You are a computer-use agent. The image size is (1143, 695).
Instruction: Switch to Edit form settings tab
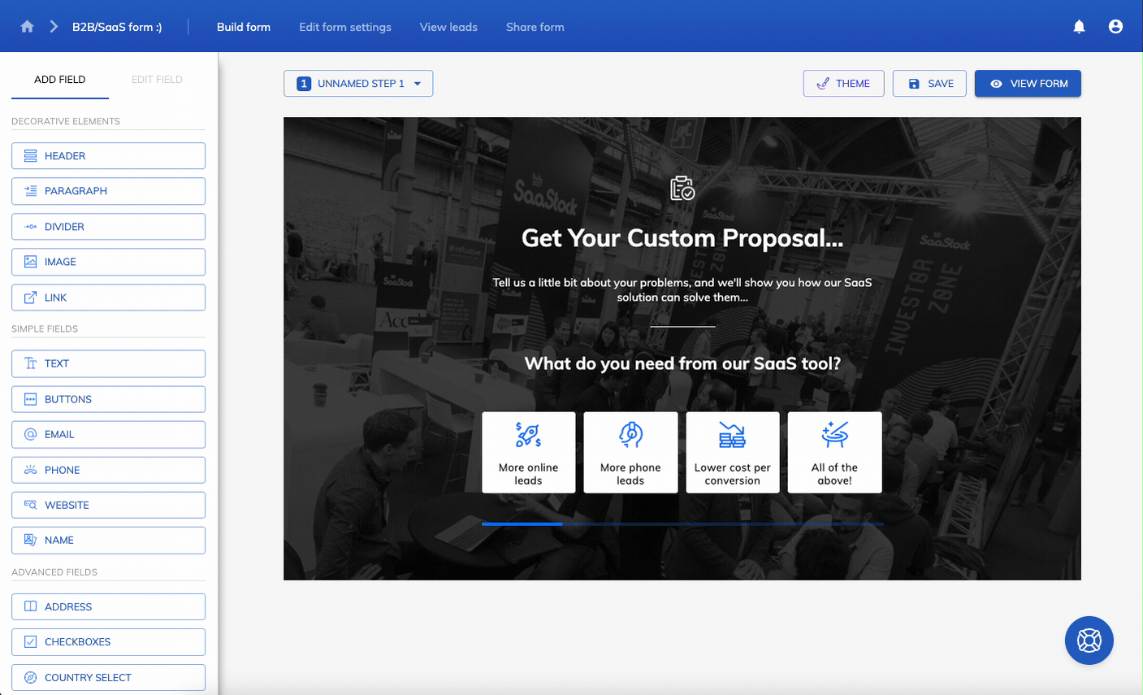(x=344, y=27)
